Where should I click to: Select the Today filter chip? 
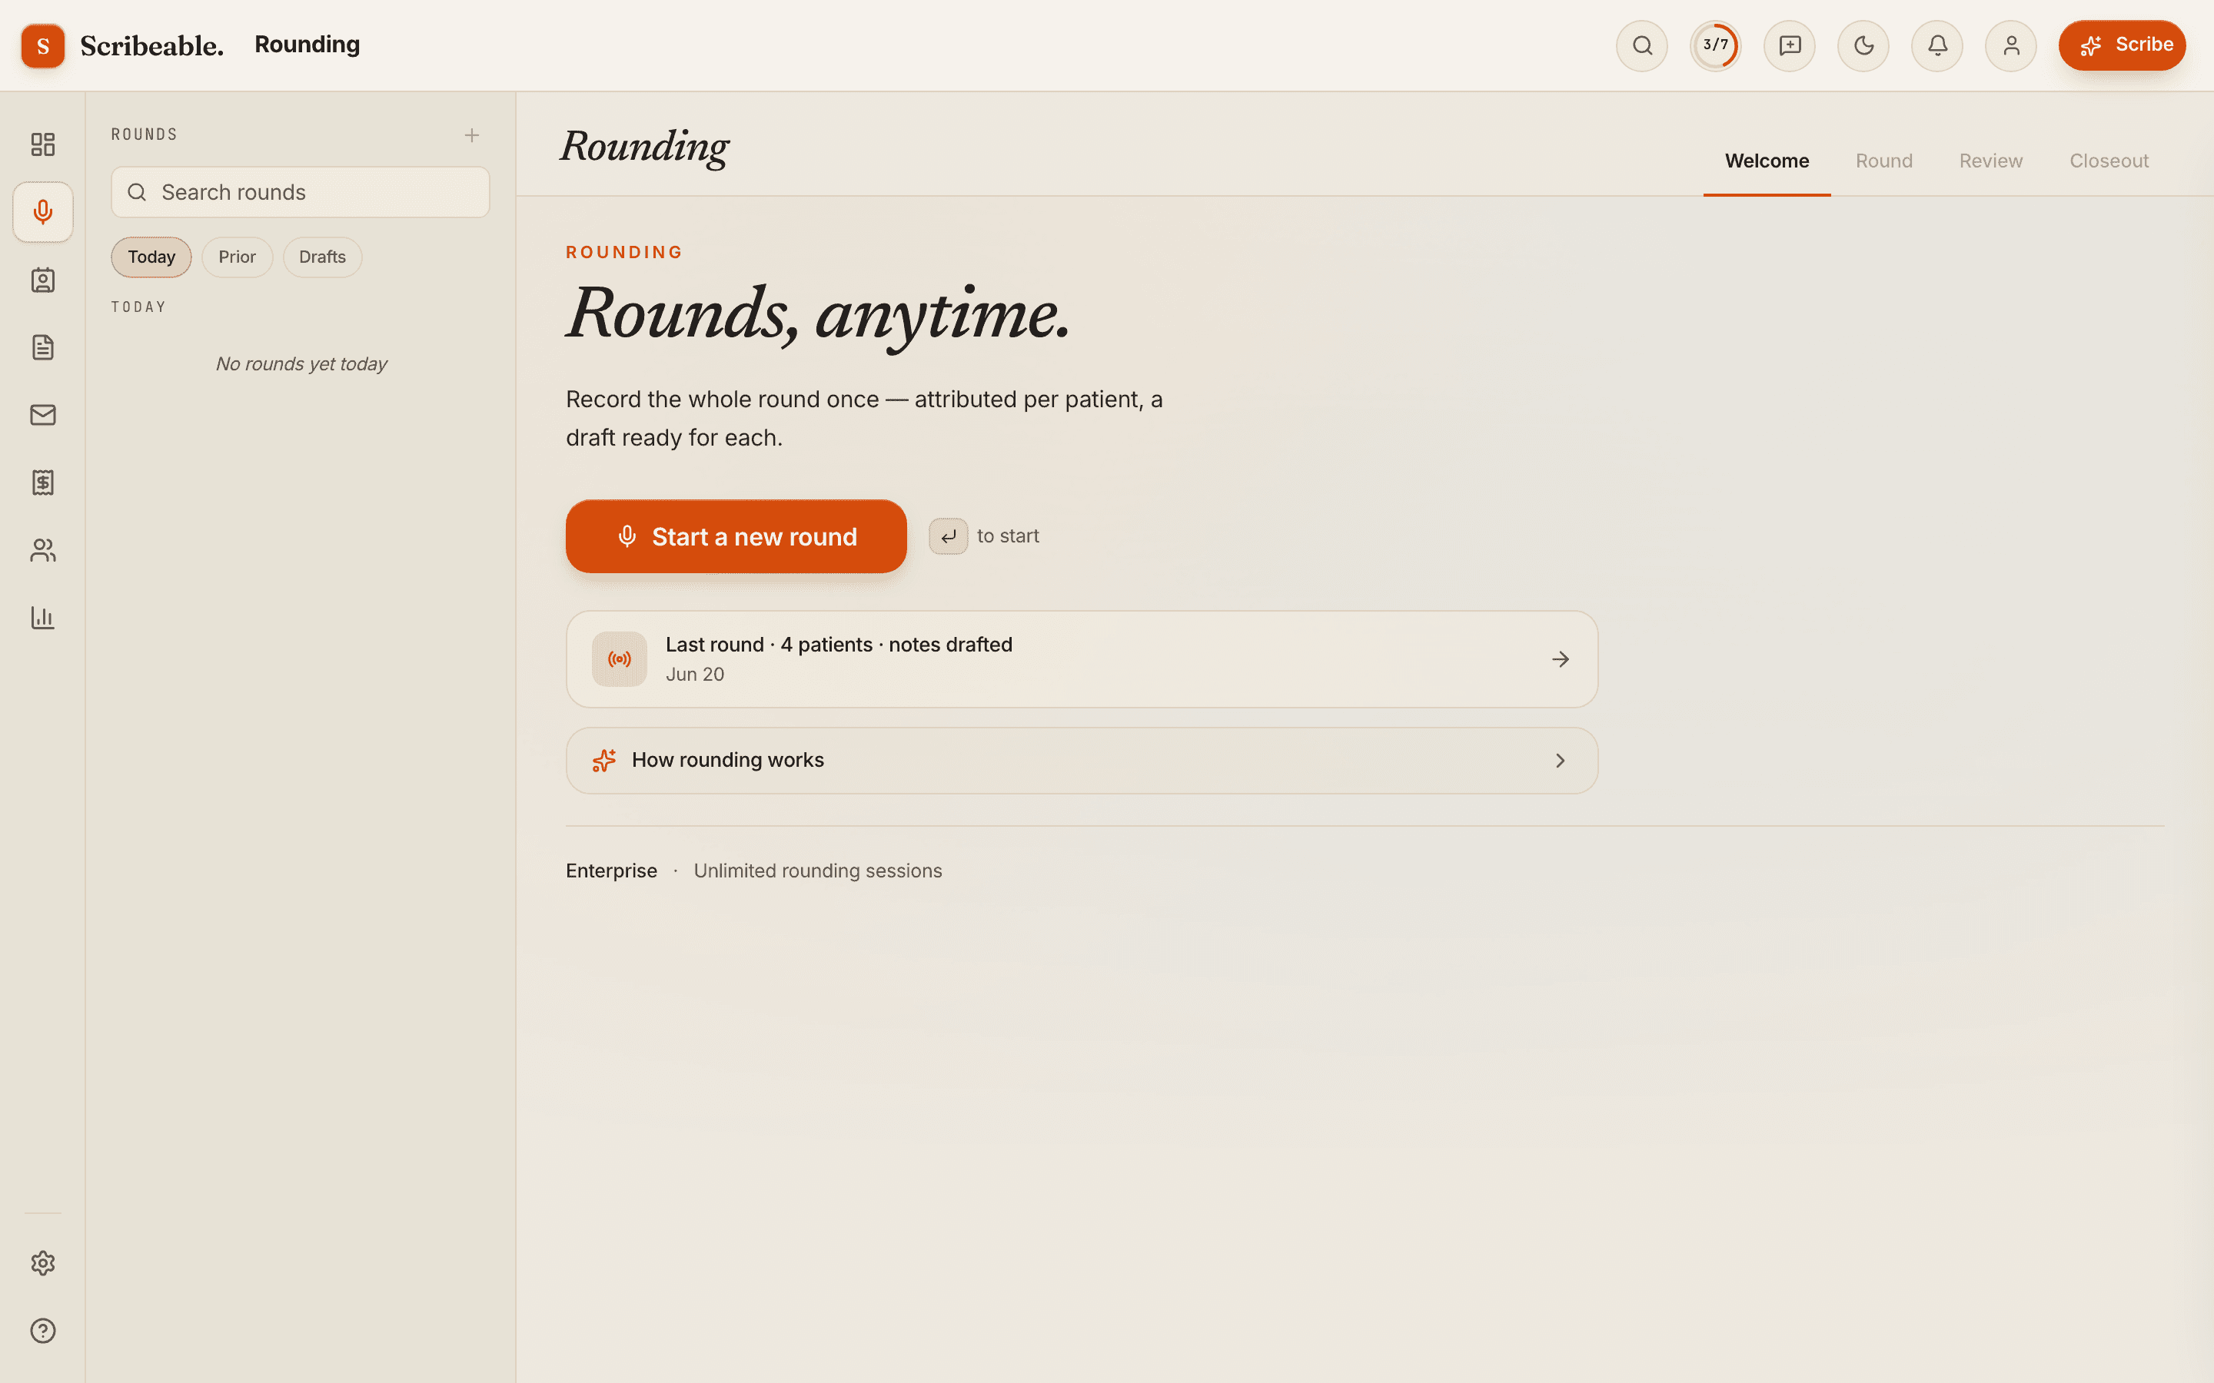tap(151, 257)
